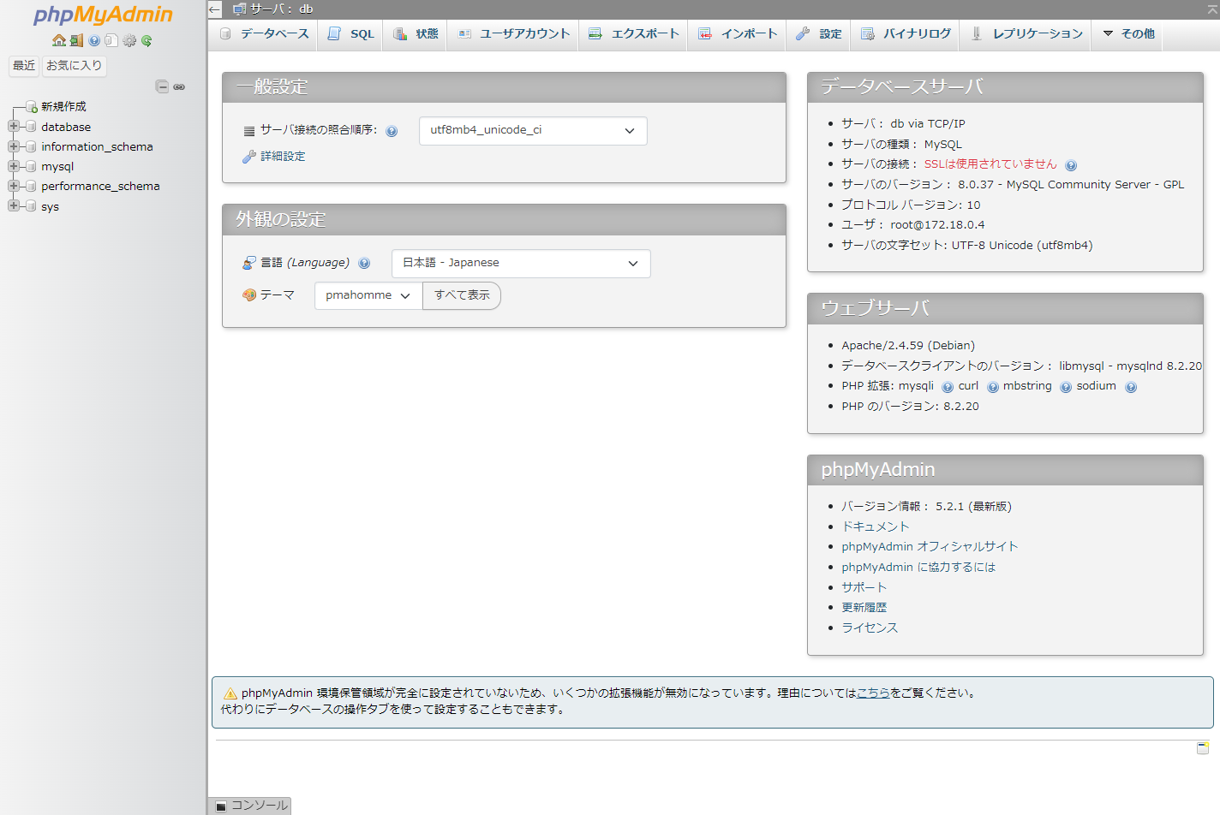Click help icon next to Language label
This screenshot has height=815, width=1220.
click(x=364, y=264)
